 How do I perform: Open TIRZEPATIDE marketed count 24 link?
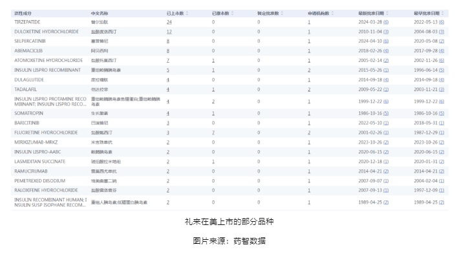point(169,22)
